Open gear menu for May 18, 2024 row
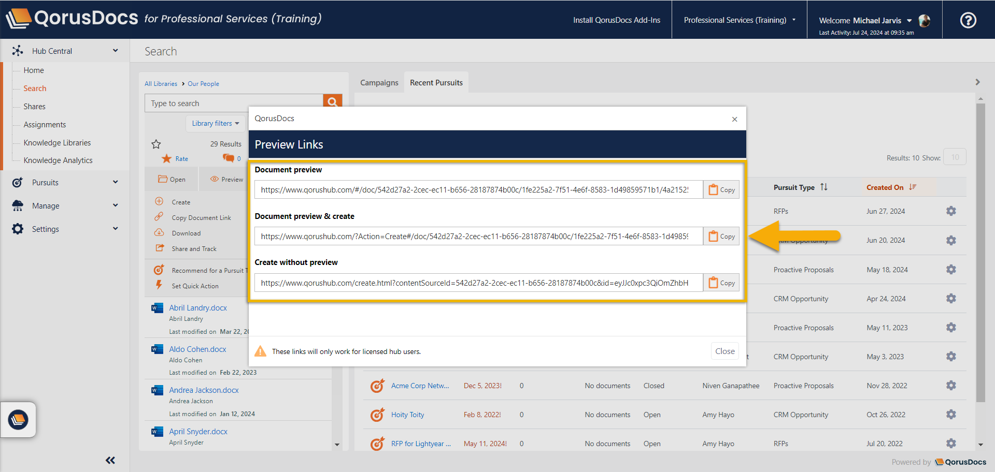995x472 pixels. (x=951, y=269)
